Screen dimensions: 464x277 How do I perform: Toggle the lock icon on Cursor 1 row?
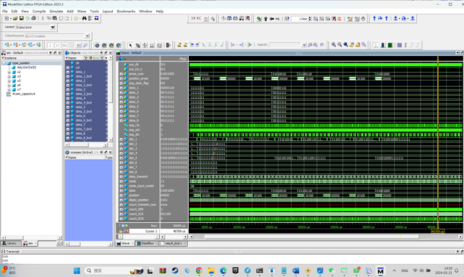pyautogui.click(x=121, y=231)
